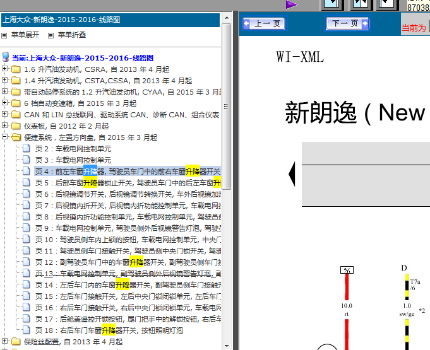The image size is (430, 350).
Task: Open 页 12 : 副驾驶员车门中的车窗升降器开关
Action: click(x=128, y=262)
